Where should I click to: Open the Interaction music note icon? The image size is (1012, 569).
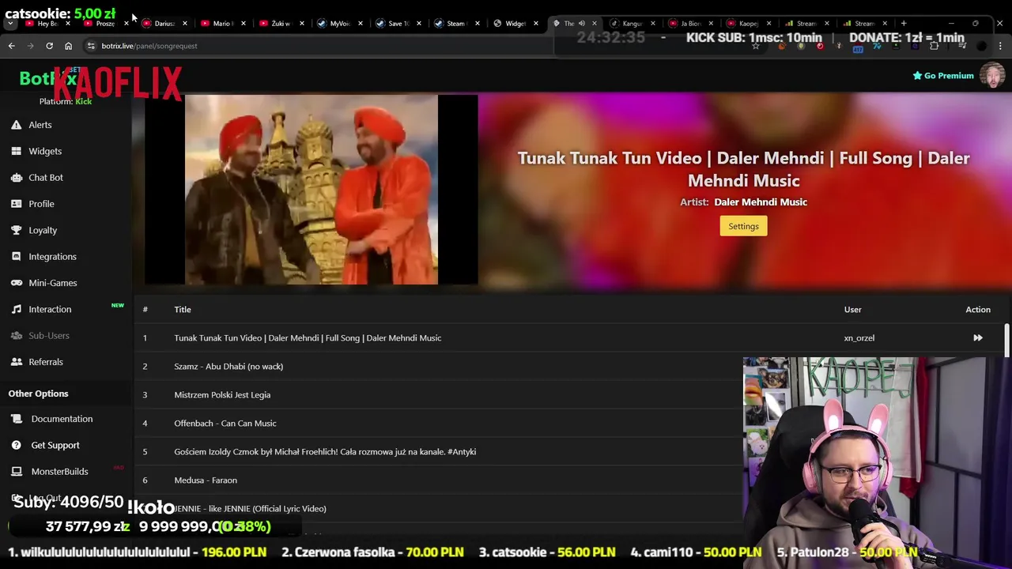pyautogui.click(x=16, y=309)
